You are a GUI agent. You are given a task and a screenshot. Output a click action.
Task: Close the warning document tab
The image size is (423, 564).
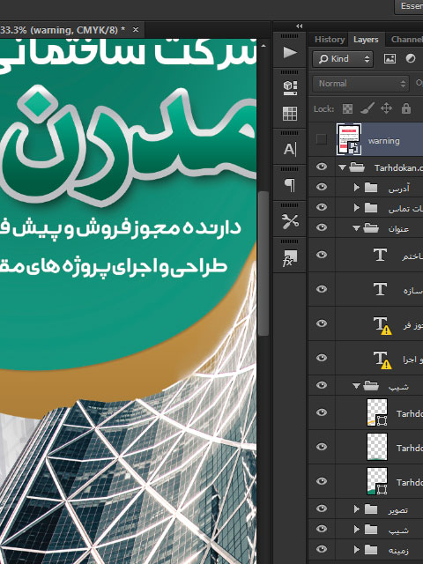click(136, 30)
